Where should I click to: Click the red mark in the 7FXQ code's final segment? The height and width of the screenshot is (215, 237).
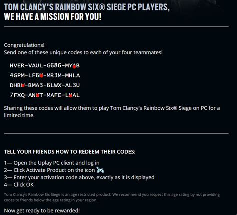click(x=70, y=95)
